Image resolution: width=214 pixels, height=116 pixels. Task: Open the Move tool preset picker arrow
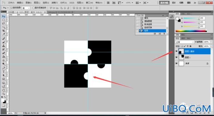(x=8, y=8)
